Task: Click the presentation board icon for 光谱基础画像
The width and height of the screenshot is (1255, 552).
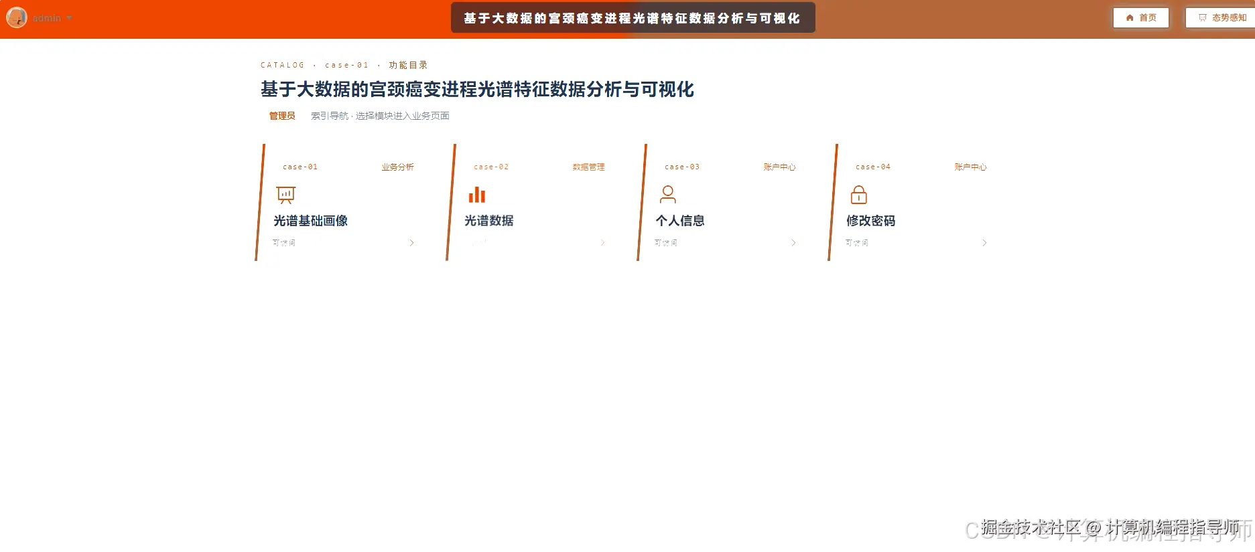Action: pyautogui.click(x=286, y=195)
